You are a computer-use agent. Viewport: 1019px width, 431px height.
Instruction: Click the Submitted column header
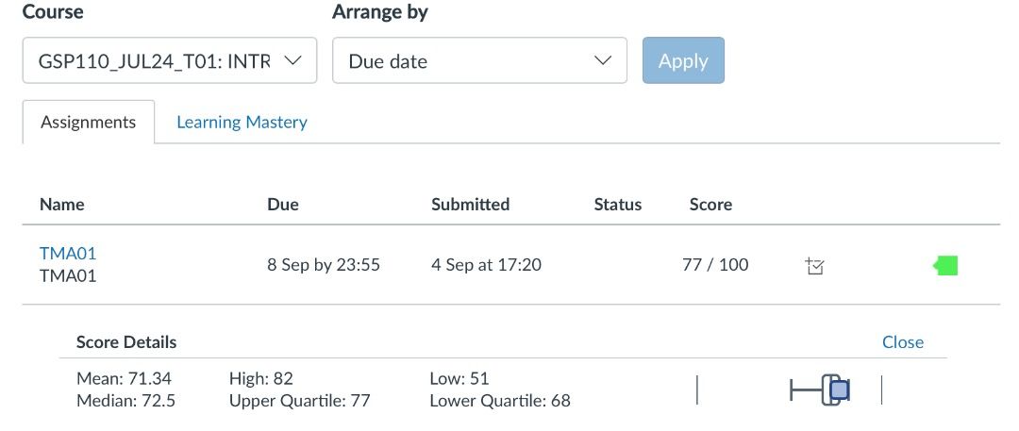click(470, 204)
